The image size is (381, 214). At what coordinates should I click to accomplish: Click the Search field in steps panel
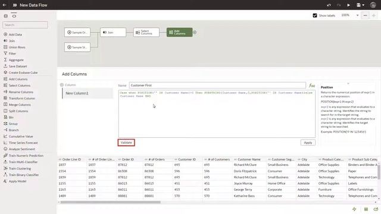(x=25, y=25)
